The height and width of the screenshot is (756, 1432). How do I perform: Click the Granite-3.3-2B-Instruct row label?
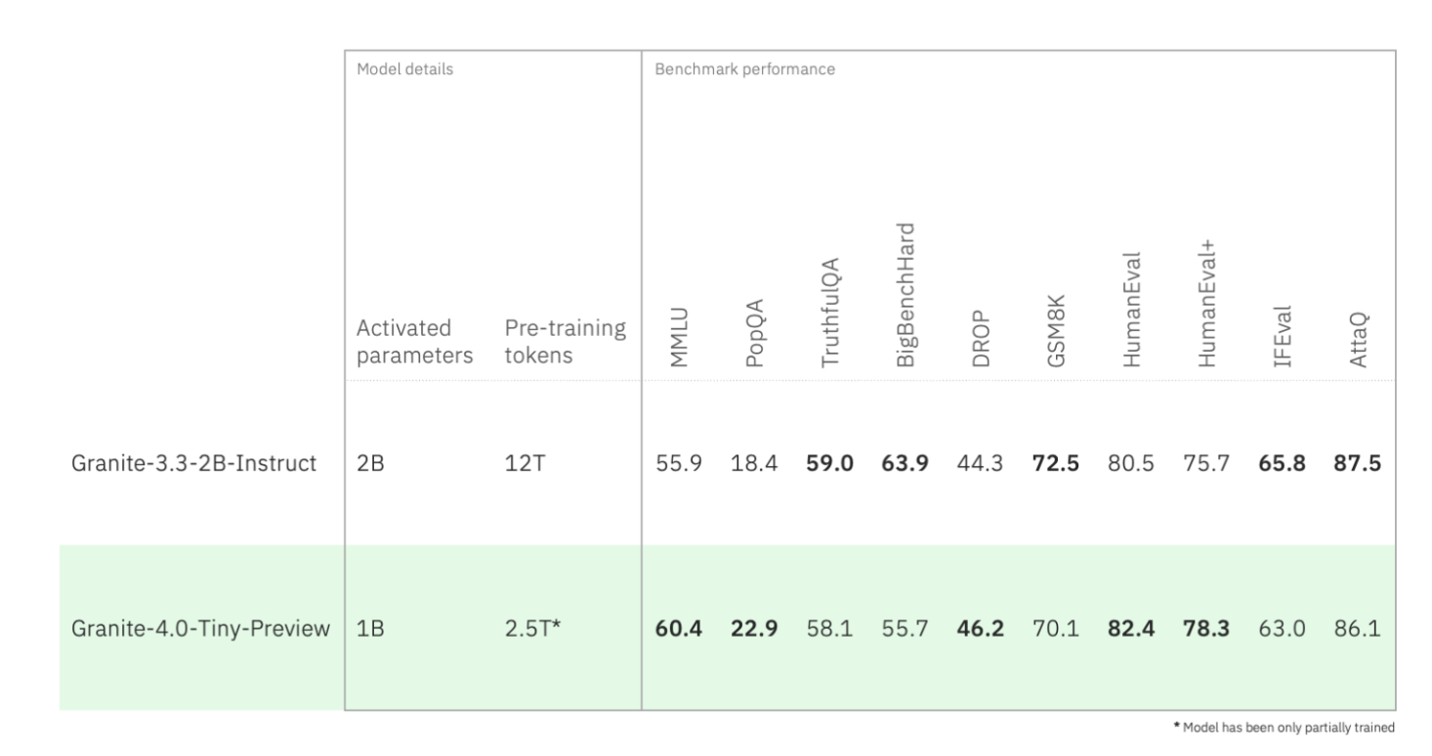click(193, 463)
